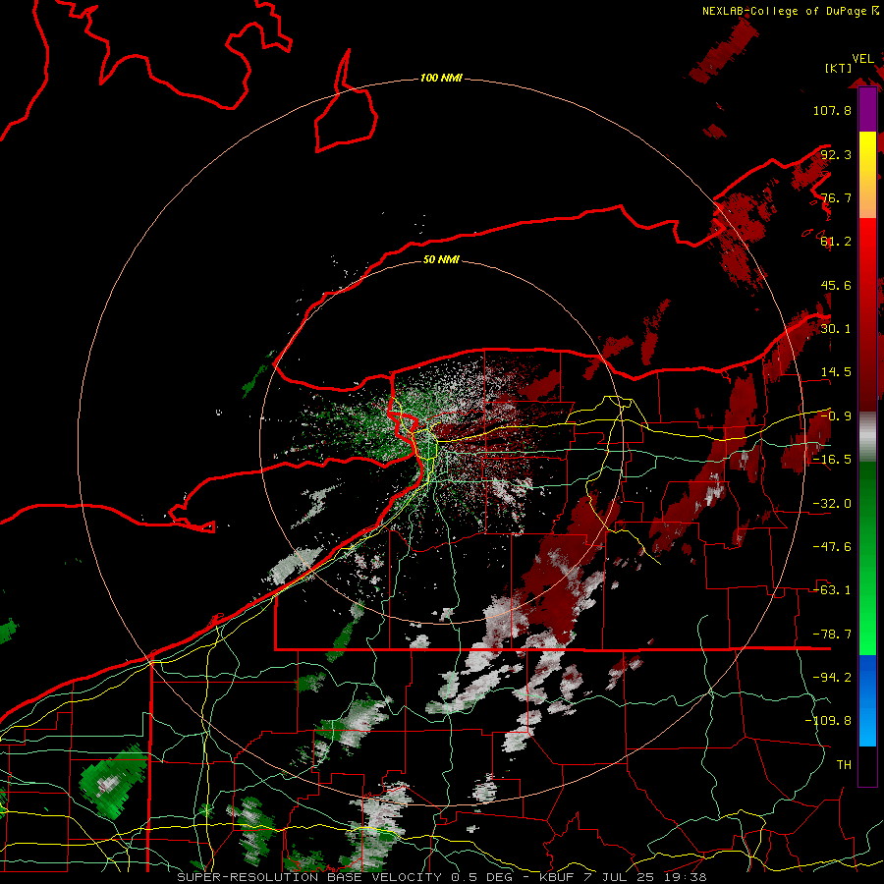
Task: Click the -78.7 legend value
Action: click(832, 635)
